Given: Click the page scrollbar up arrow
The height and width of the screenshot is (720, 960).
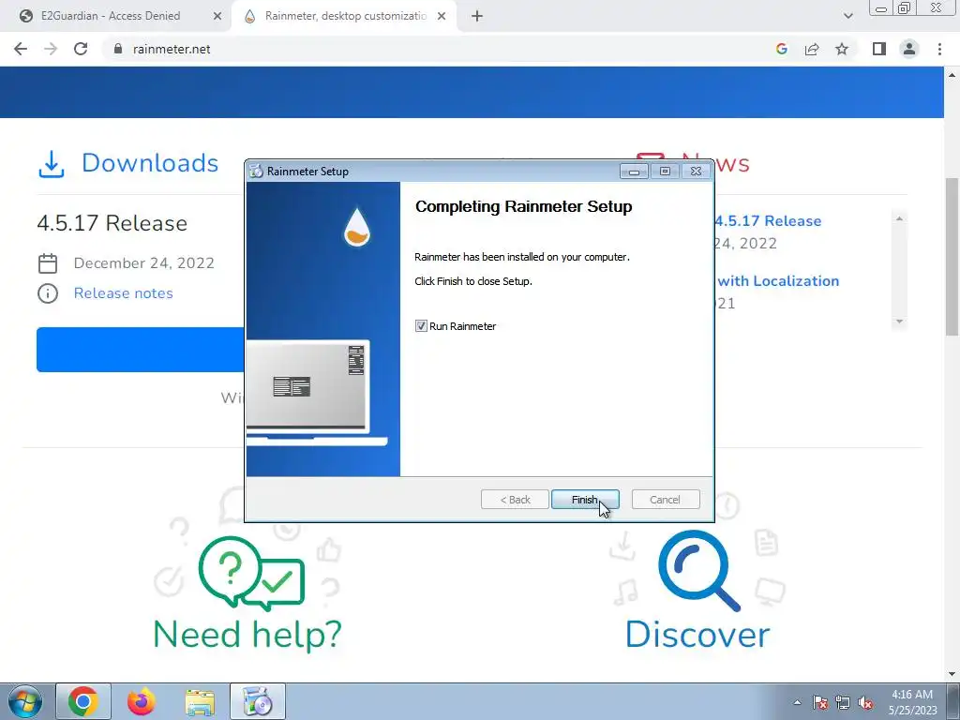Looking at the screenshot, I should (x=952, y=75).
